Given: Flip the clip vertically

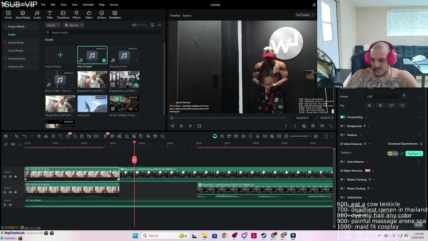Looking at the screenshot, I should coord(380,105).
